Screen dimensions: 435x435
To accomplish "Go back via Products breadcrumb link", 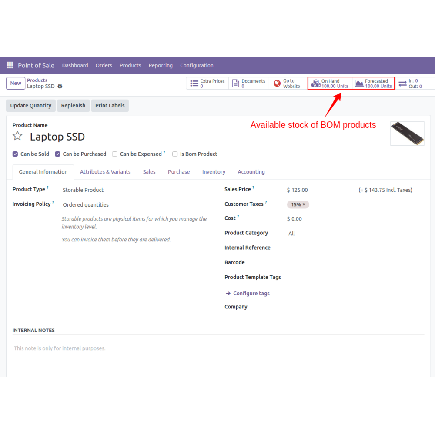I will [37, 80].
